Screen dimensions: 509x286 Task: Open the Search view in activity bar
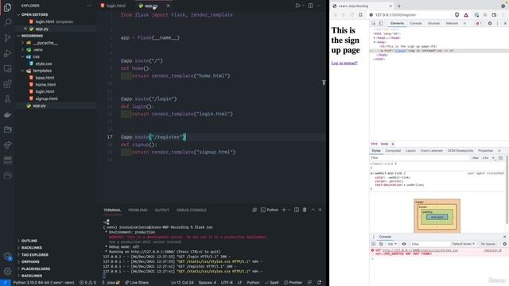(x=7, y=22)
